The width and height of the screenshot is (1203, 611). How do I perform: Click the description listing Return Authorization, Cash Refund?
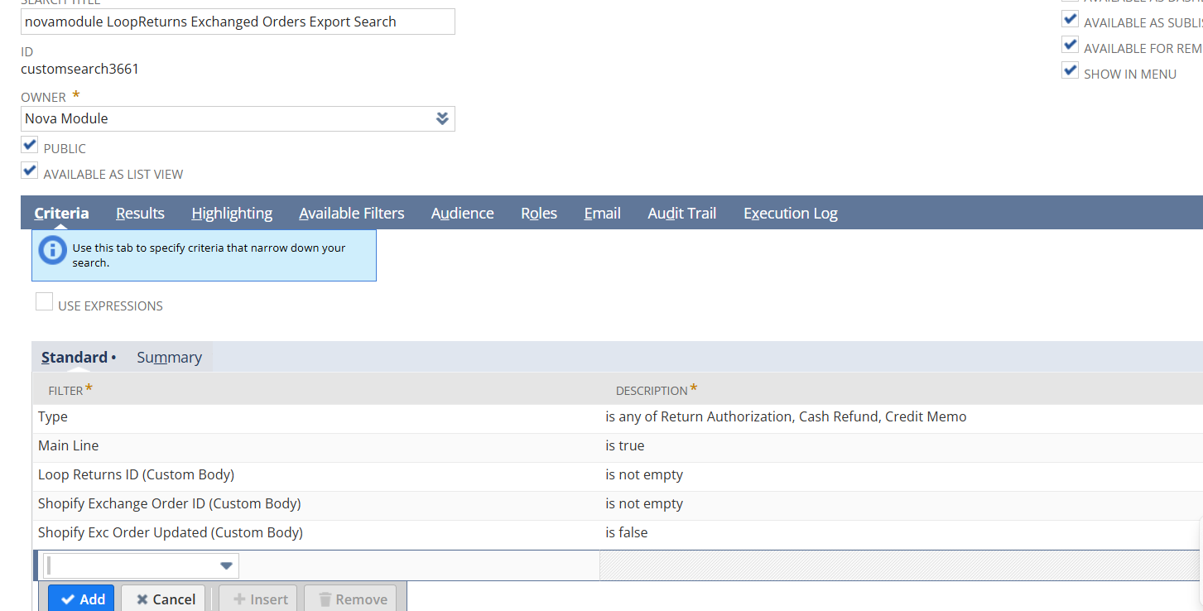click(x=786, y=416)
